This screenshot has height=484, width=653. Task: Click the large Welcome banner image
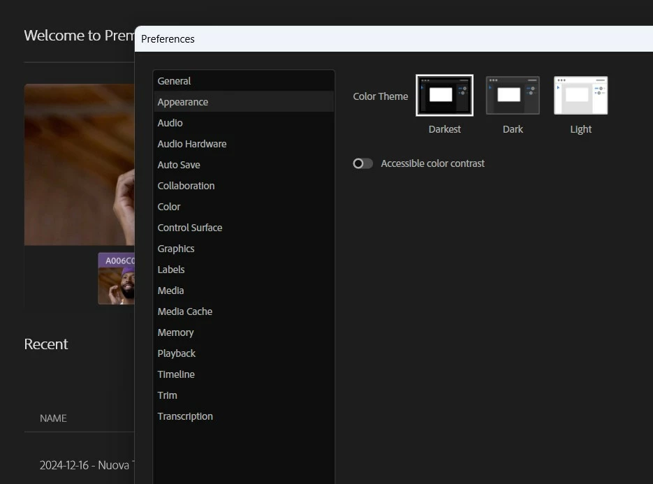(x=79, y=165)
